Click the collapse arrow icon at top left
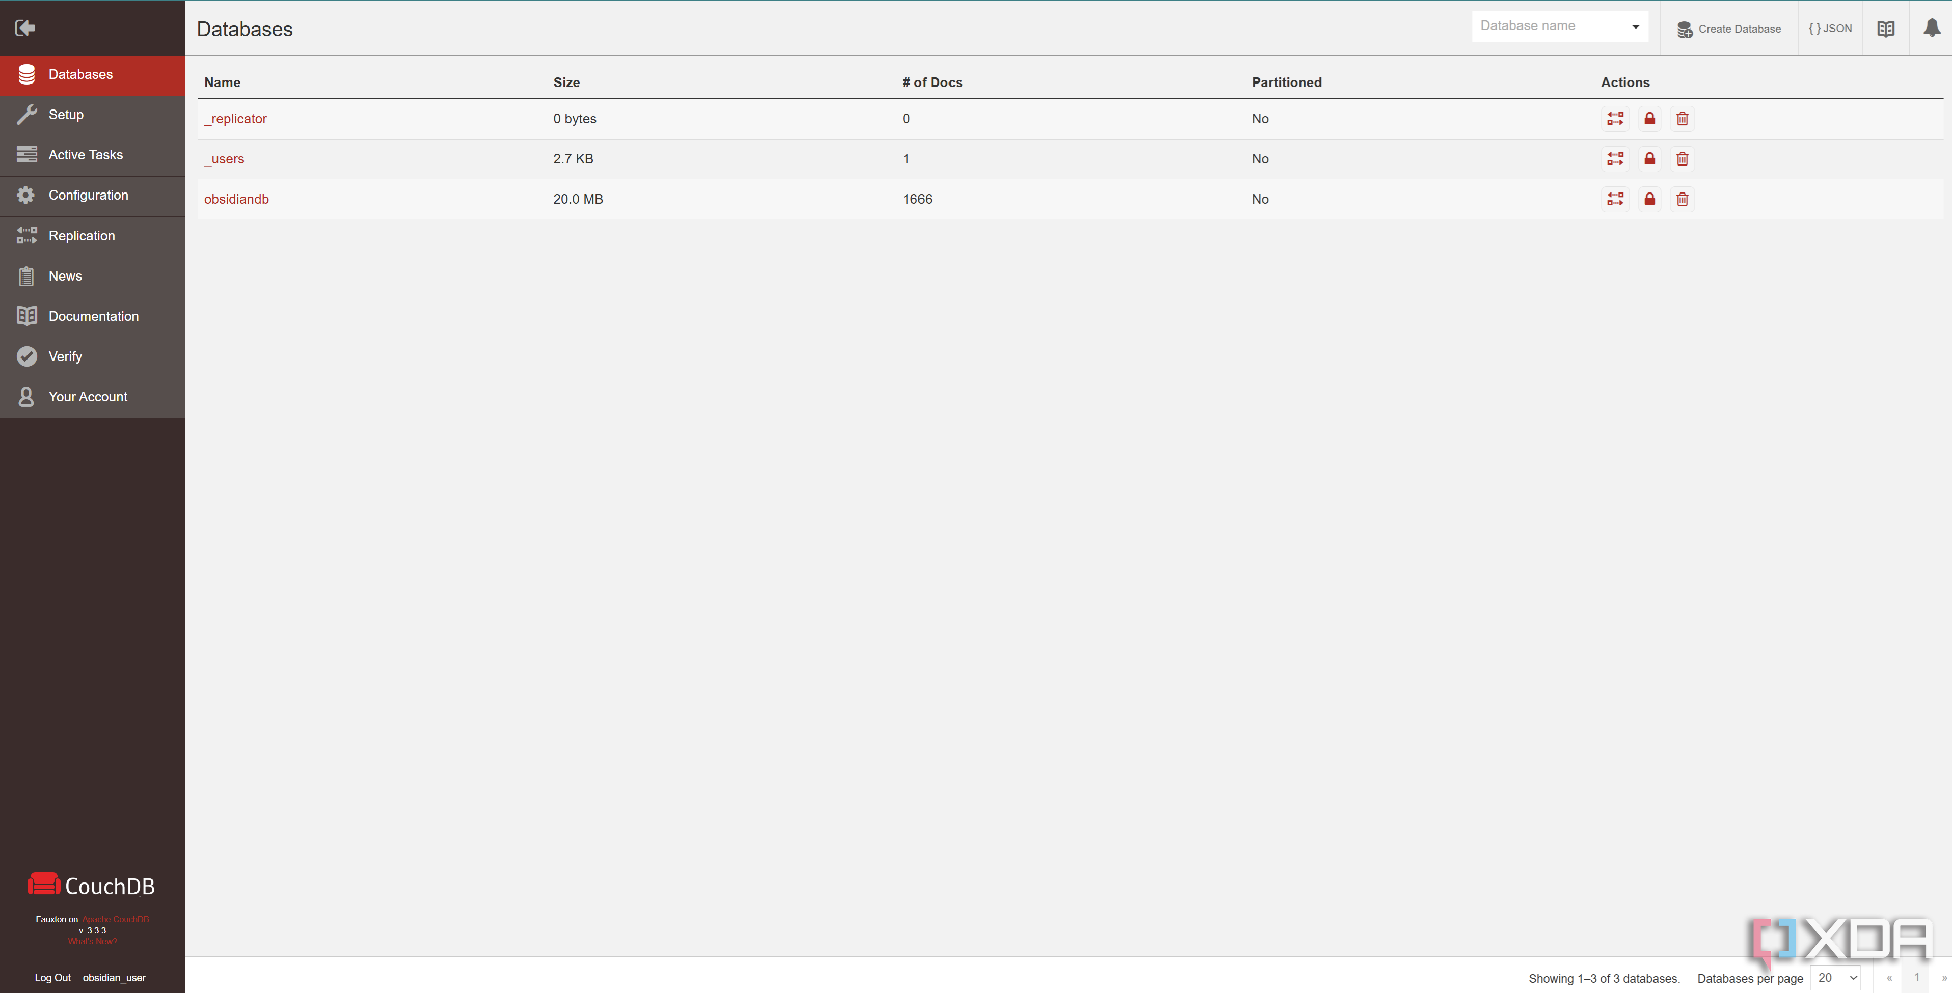Screen dimensions: 1952x993 25,27
